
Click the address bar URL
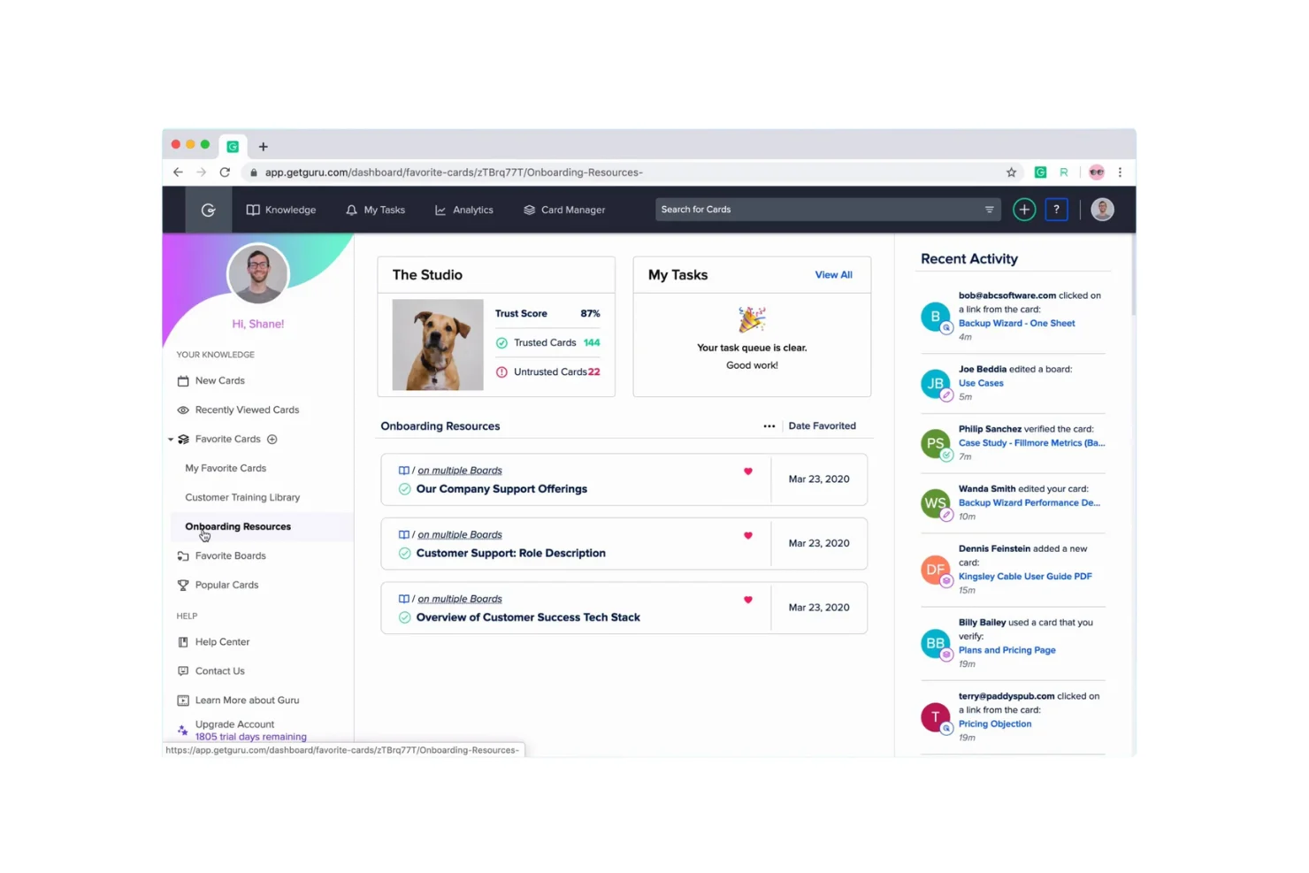tap(454, 172)
